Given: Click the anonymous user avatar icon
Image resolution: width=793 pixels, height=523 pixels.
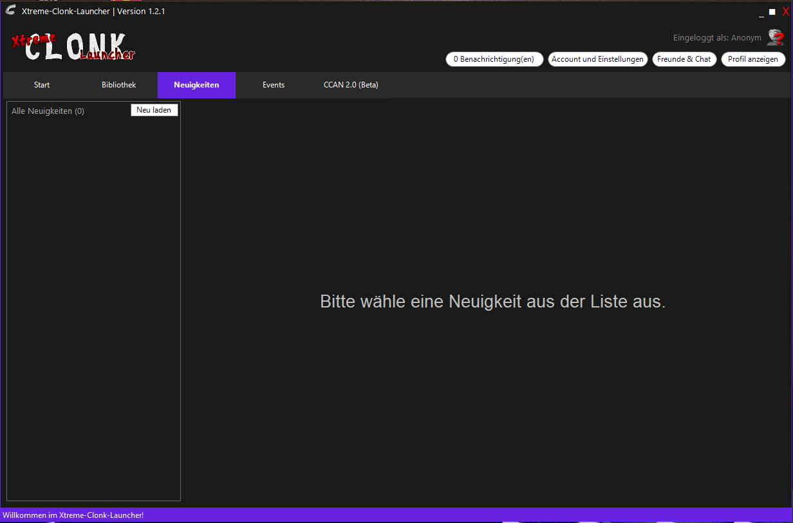Looking at the screenshot, I should click(x=775, y=38).
